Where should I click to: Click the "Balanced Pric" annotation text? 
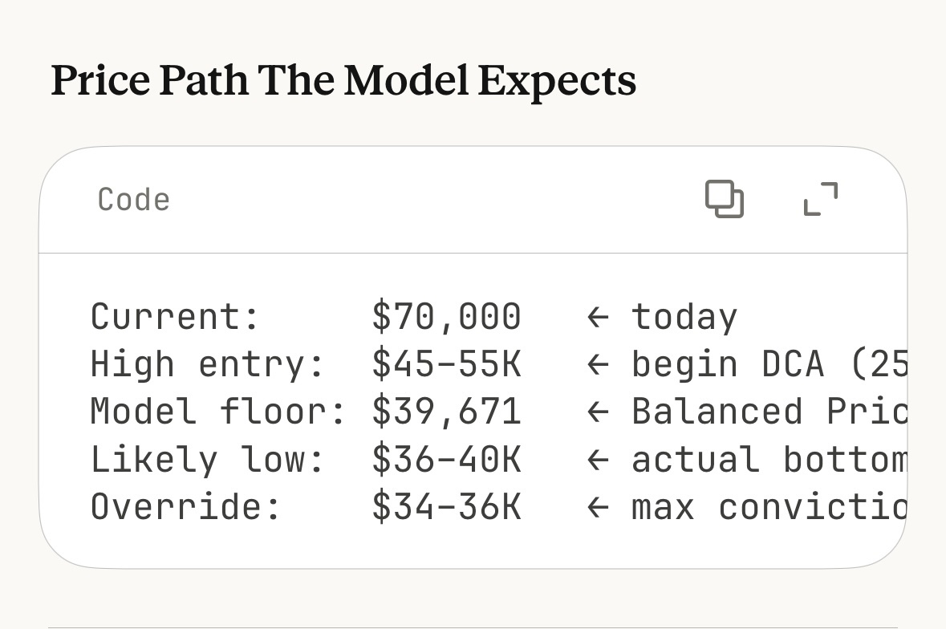point(769,412)
